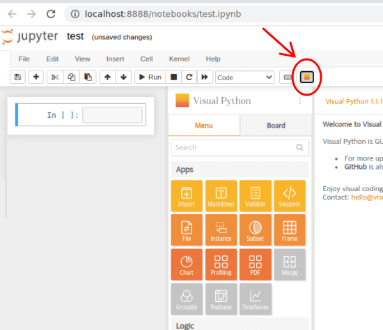This screenshot has height=330, width=383.
Task: Open the Import app tile
Action: [187, 196]
